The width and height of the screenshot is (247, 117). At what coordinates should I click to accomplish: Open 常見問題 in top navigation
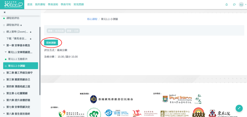[x=79, y=5]
